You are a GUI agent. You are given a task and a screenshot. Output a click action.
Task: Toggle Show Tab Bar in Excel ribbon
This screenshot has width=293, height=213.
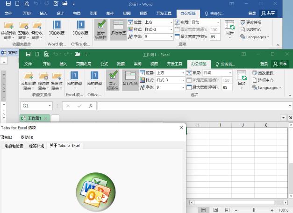pos(113,80)
